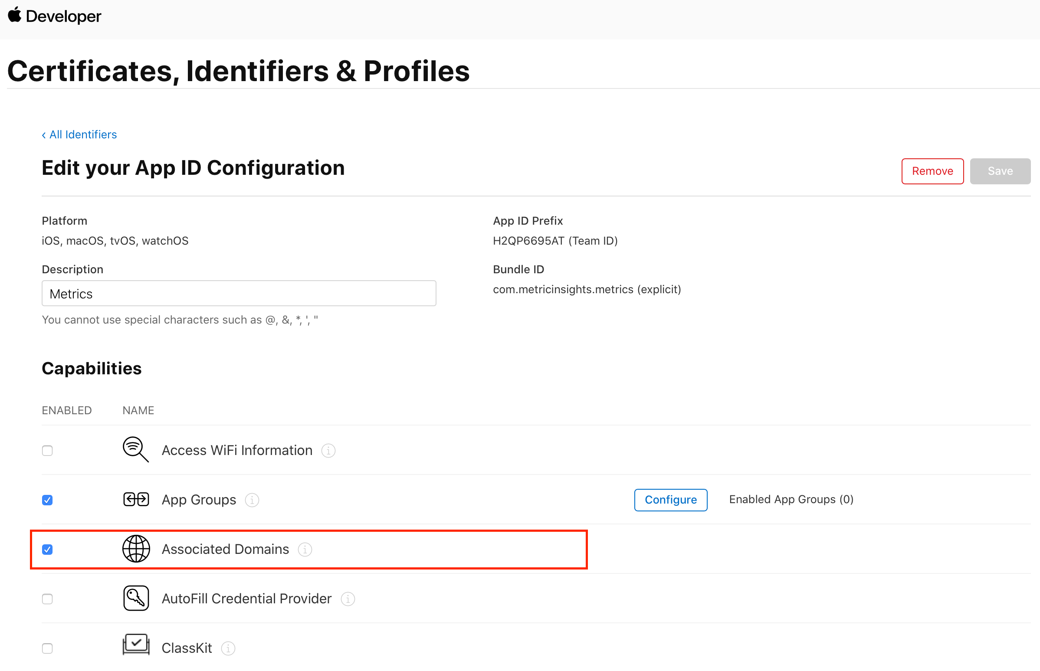This screenshot has height=671, width=1040.
Task: Tick the ClassKit checkbox
Action: pyautogui.click(x=48, y=648)
